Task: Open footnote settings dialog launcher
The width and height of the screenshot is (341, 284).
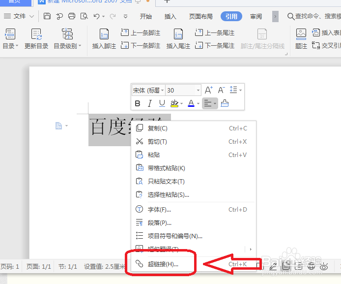Action: tap(286, 54)
